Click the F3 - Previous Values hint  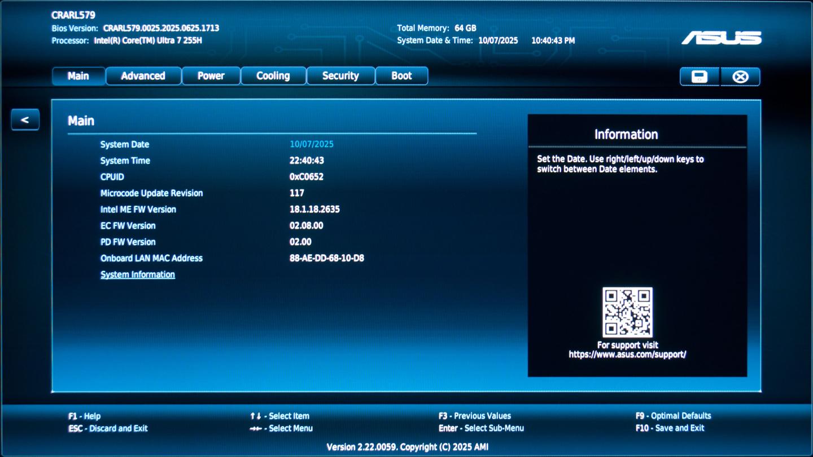475,416
